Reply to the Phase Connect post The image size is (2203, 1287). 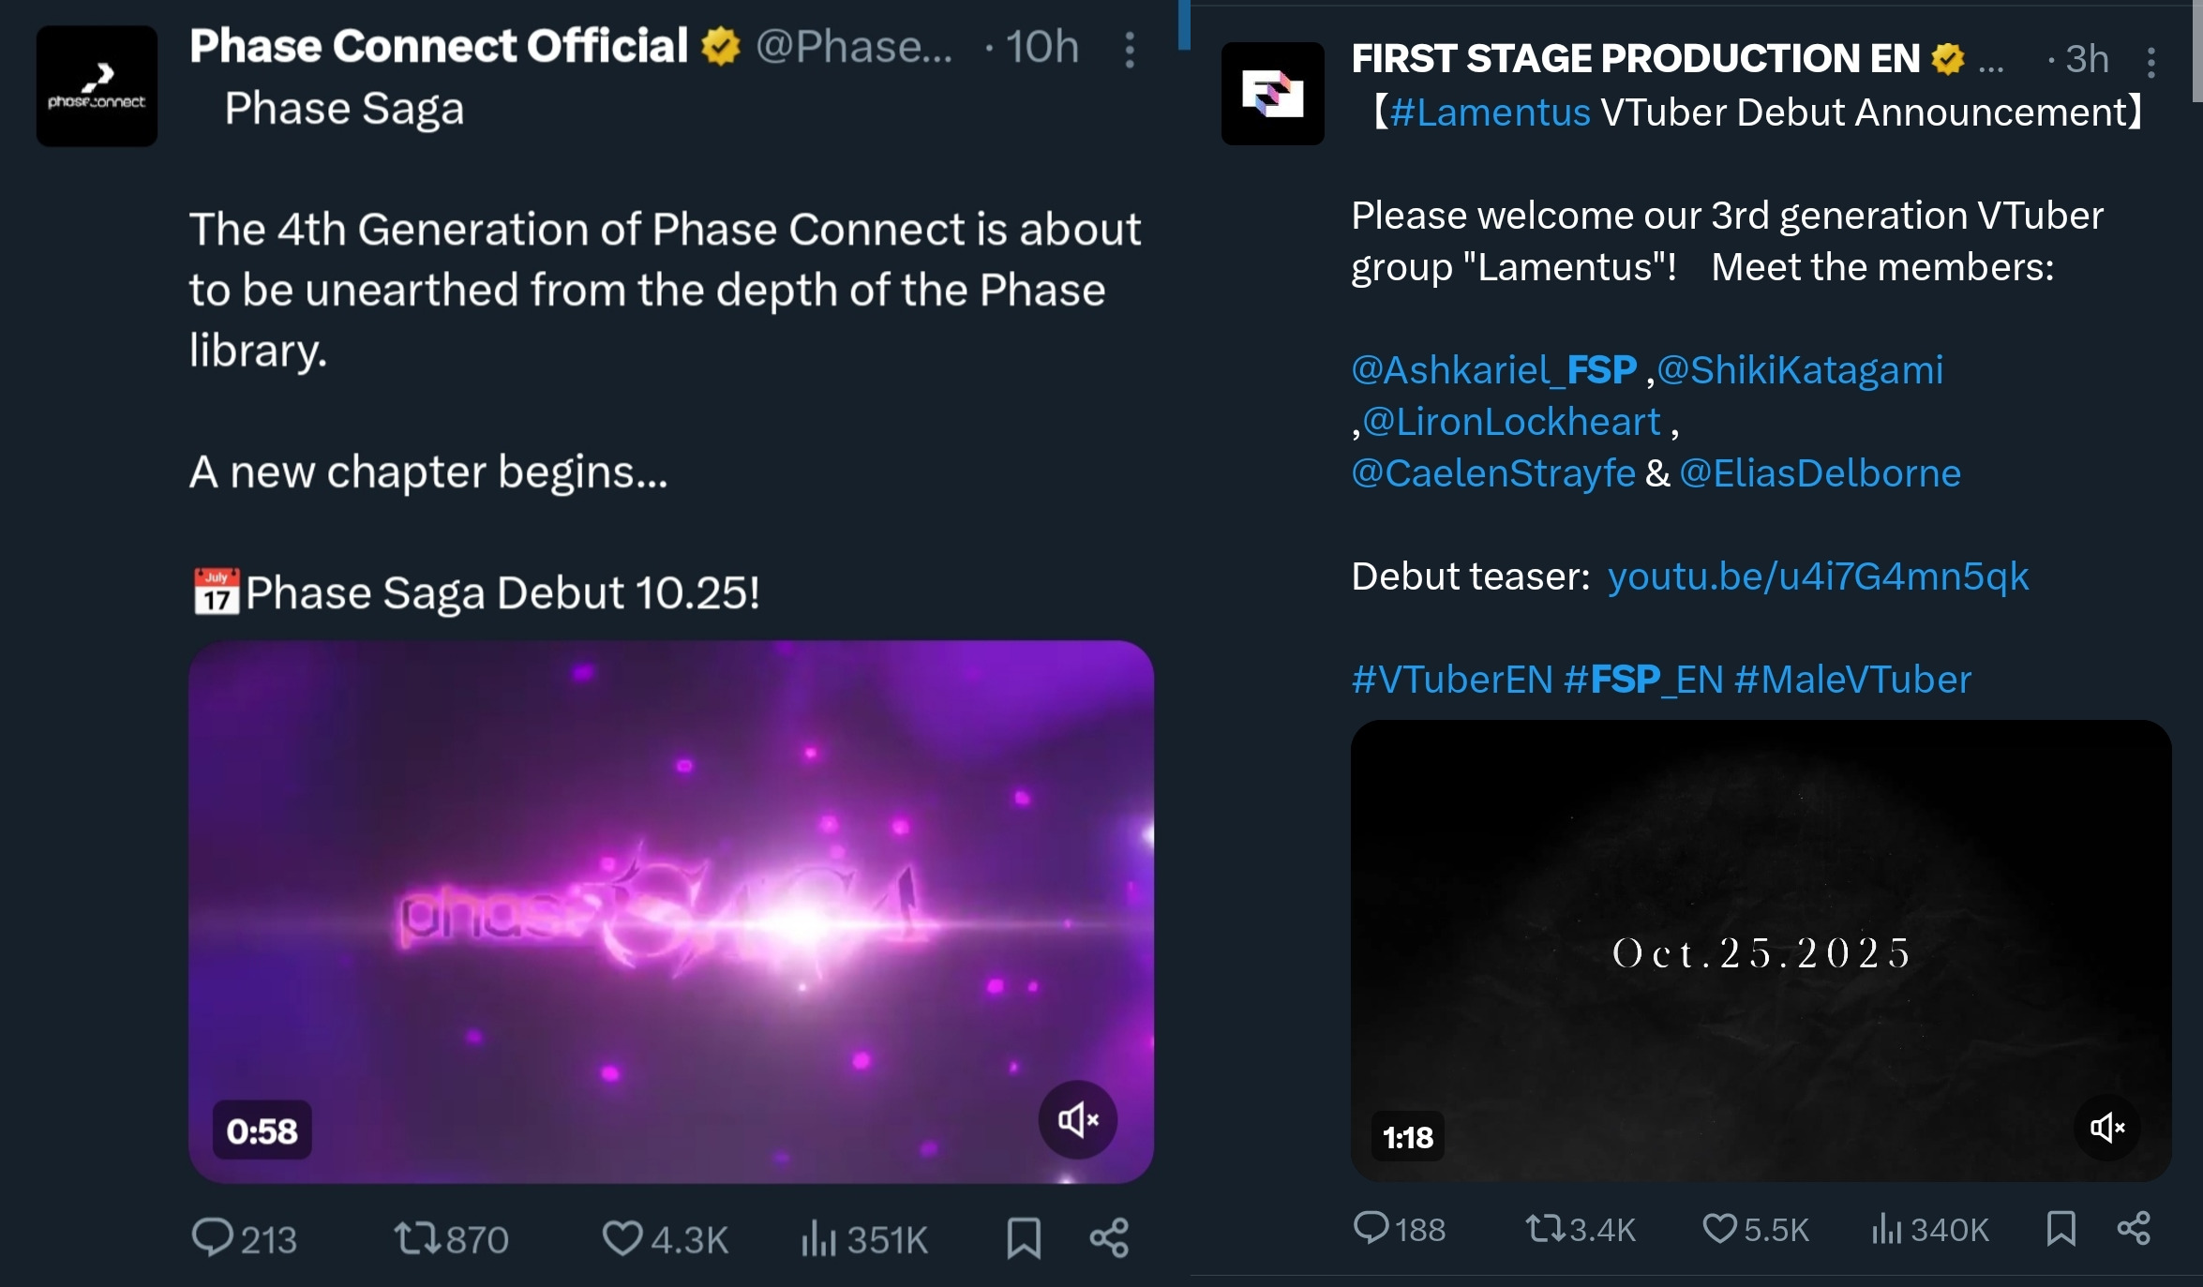pos(213,1237)
